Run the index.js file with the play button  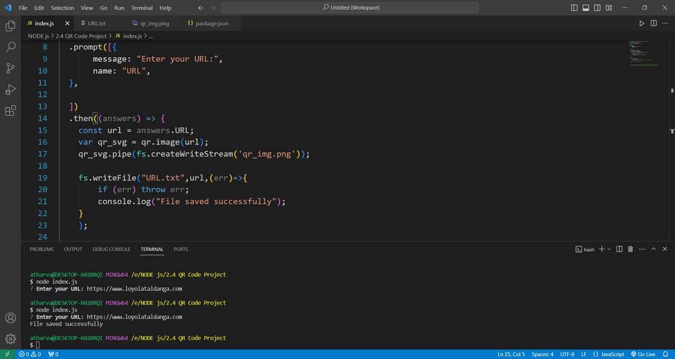pos(641,23)
